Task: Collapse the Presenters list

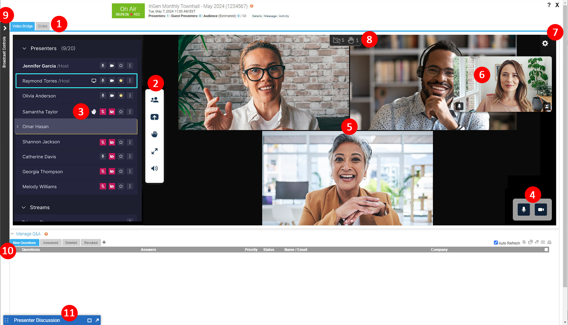Action: [24, 48]
